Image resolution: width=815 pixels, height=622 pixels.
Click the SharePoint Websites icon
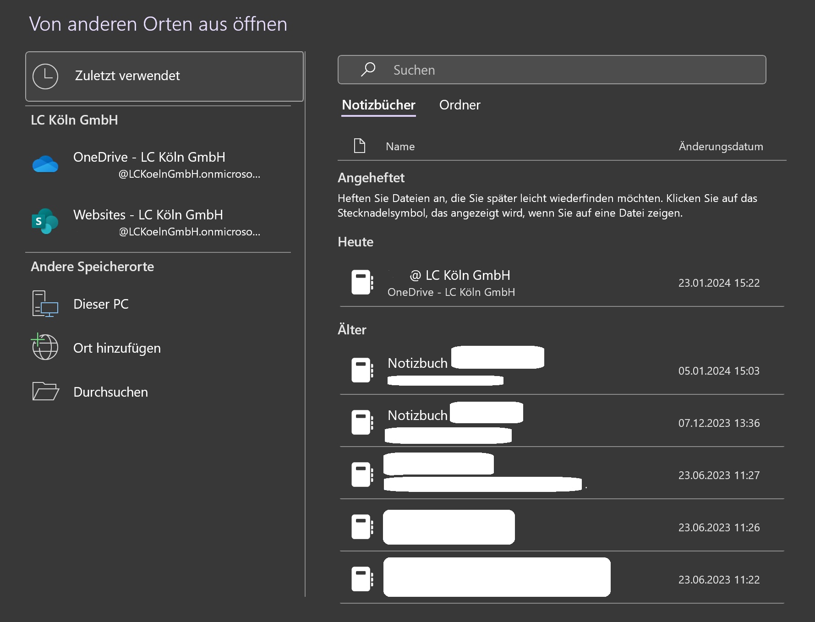click(x=45, y=222)
